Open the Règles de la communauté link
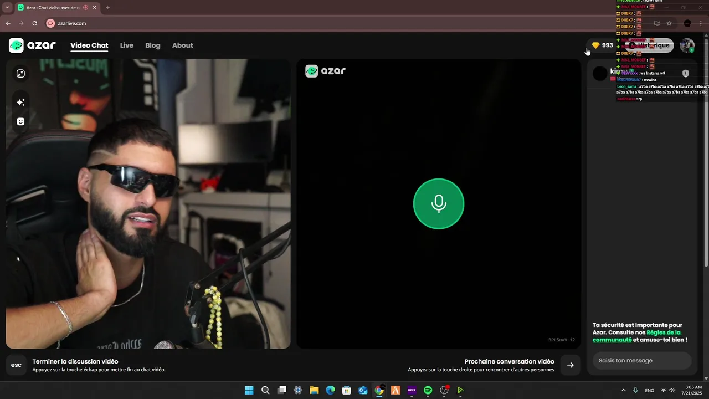The image size is (709, 399). 637,336
